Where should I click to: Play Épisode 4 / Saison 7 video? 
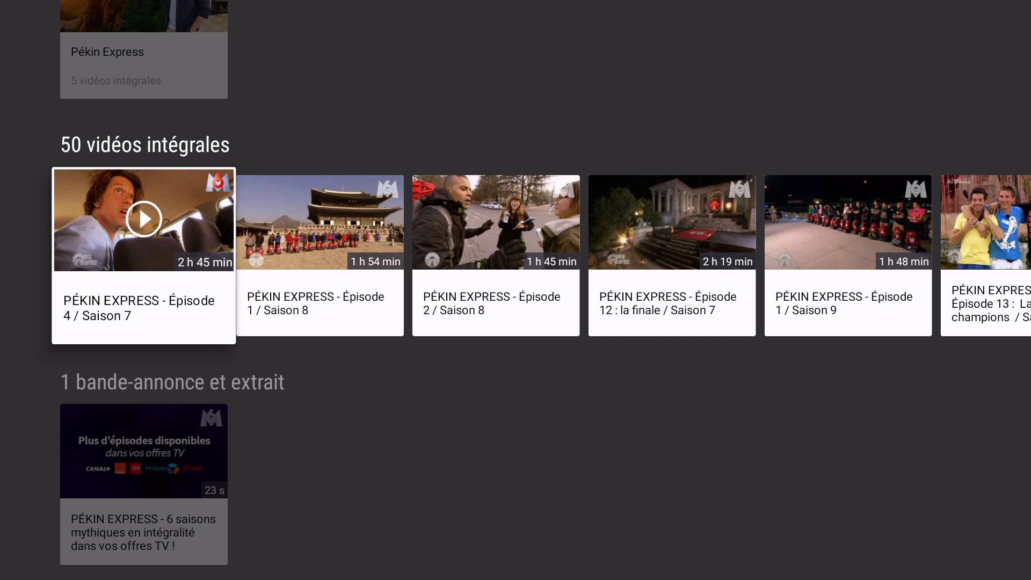tap(144, 219)
